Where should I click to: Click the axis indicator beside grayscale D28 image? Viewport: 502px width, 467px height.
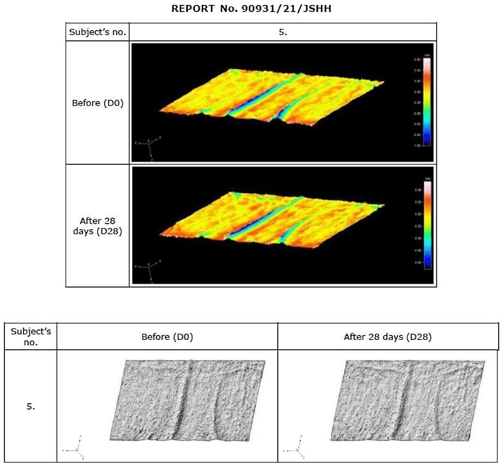(x=295, y=447)
